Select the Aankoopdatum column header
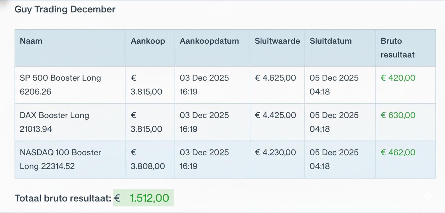Screen dimensions: 445x213 point(209,41)
